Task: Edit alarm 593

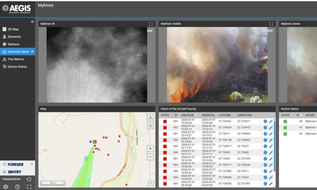Action: click(271, 121)
